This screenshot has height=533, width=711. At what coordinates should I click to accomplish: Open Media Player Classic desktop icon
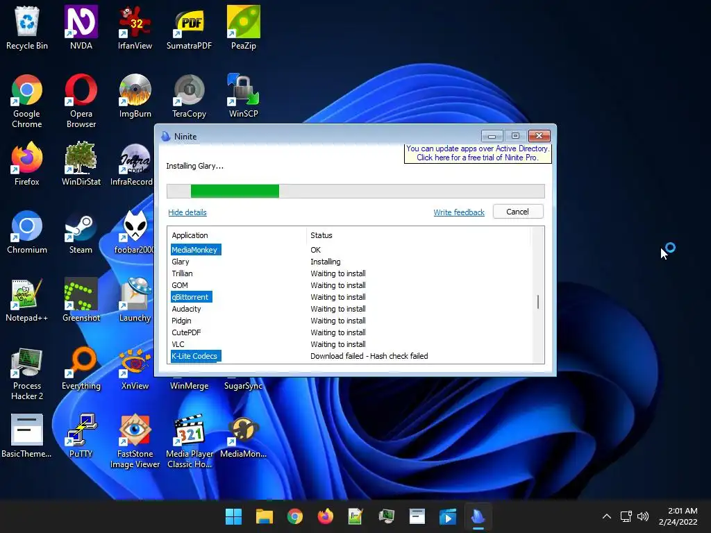tap(189, 441)
